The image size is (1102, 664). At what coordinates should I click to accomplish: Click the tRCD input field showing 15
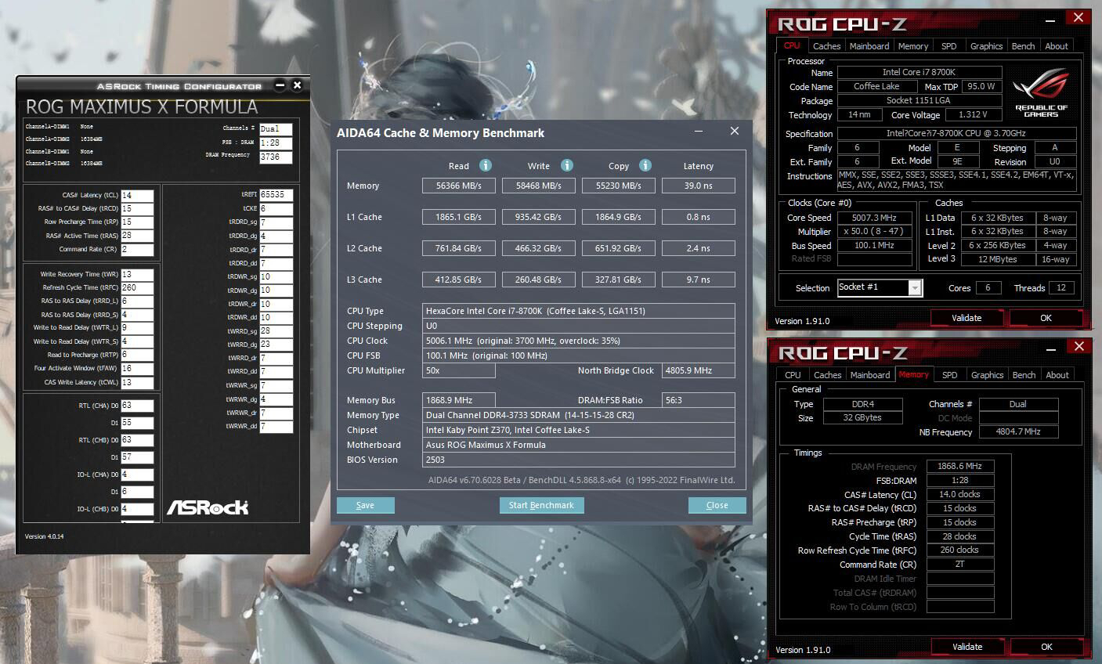pos(137,209)
